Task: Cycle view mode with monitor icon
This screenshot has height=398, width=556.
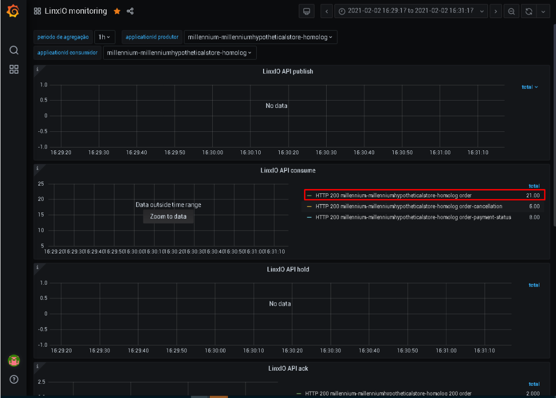Action: 307,11
